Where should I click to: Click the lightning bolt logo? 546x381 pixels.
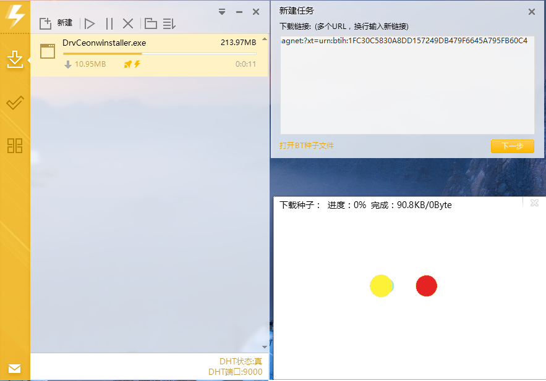tap(15, 15)
